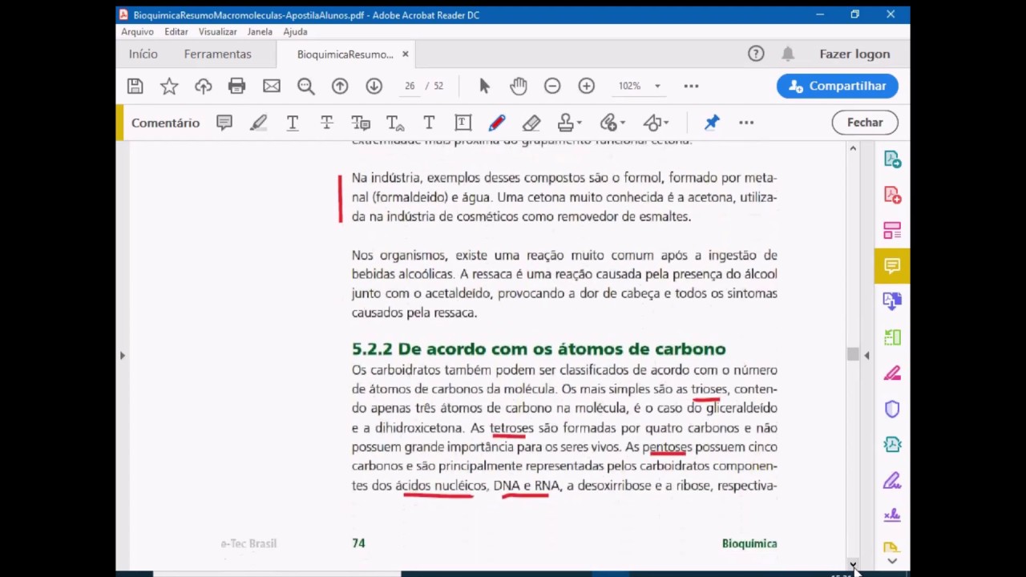Image resolution: width=1026 pixels, height=577 pixels.
Task: Click the zoom in plus icon
Action: [x=587, y=86]
